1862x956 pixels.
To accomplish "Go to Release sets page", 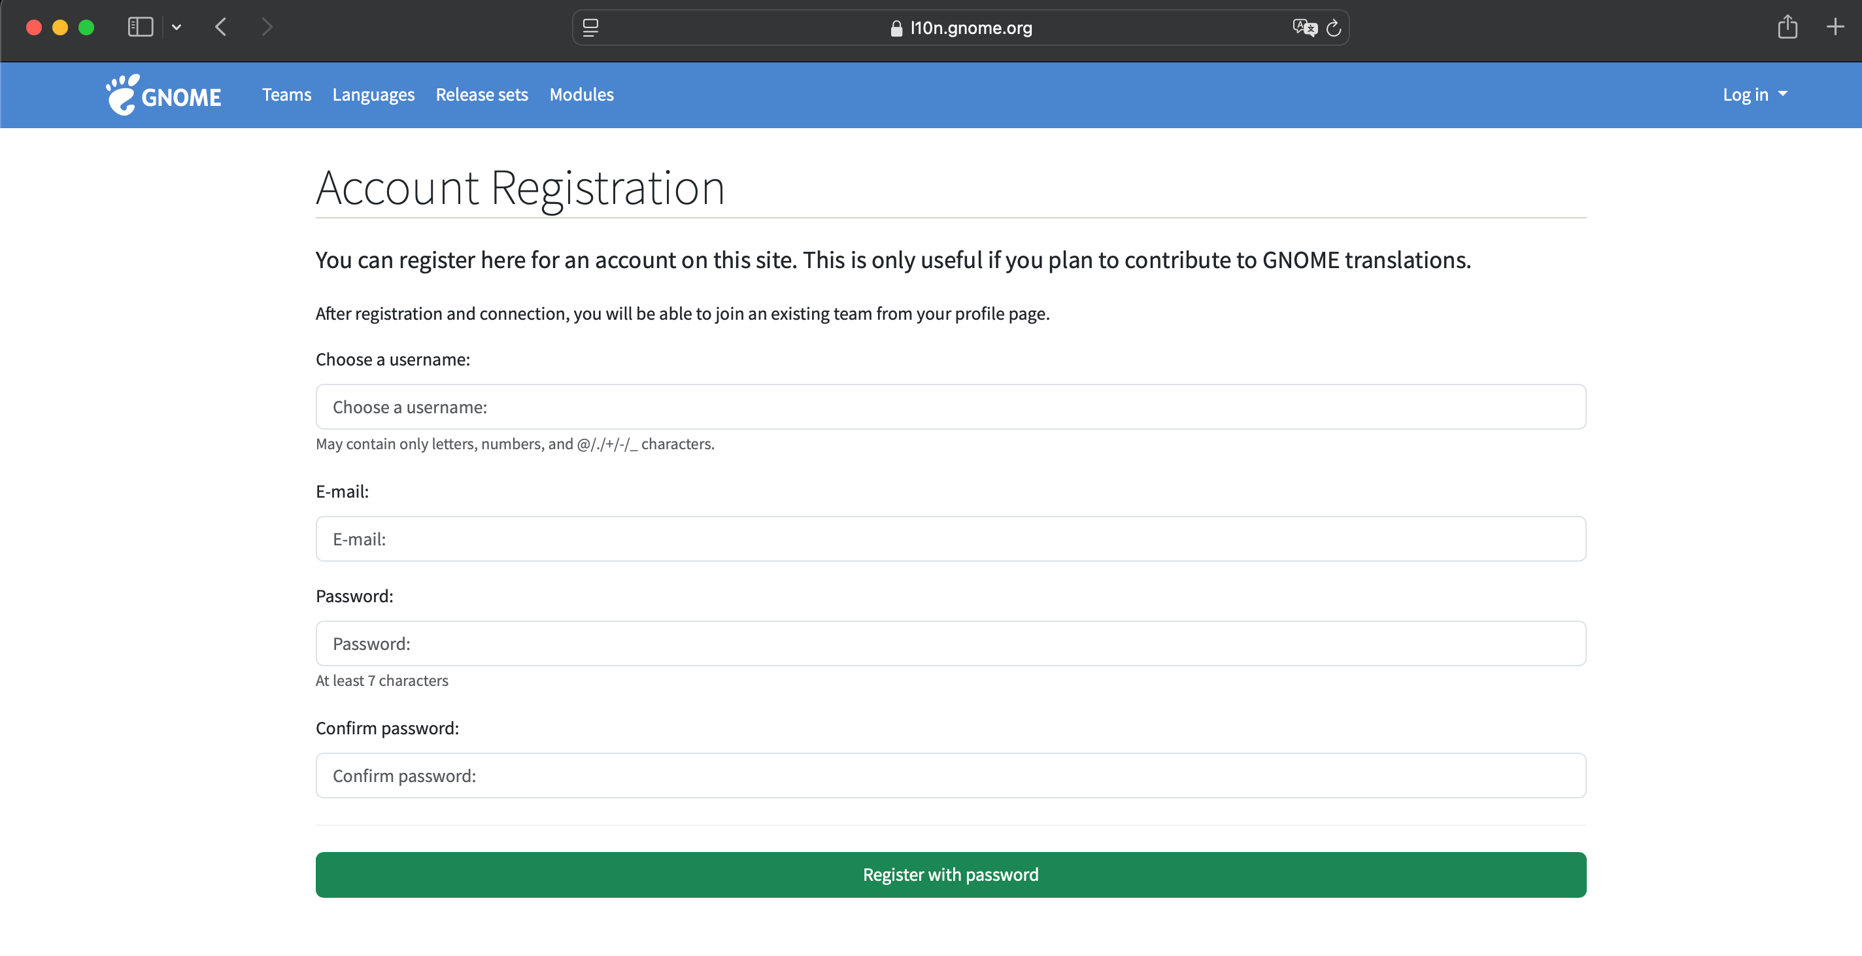I will (481, 95).
